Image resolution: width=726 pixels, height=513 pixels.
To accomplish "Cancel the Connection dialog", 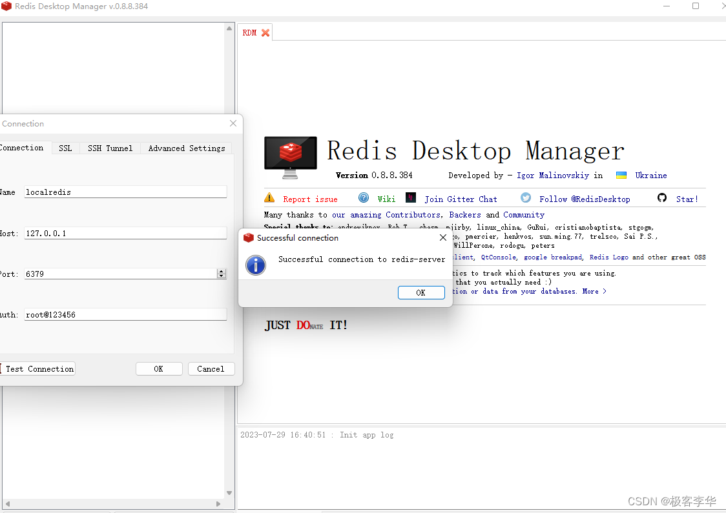I will [x=211, y=368].
